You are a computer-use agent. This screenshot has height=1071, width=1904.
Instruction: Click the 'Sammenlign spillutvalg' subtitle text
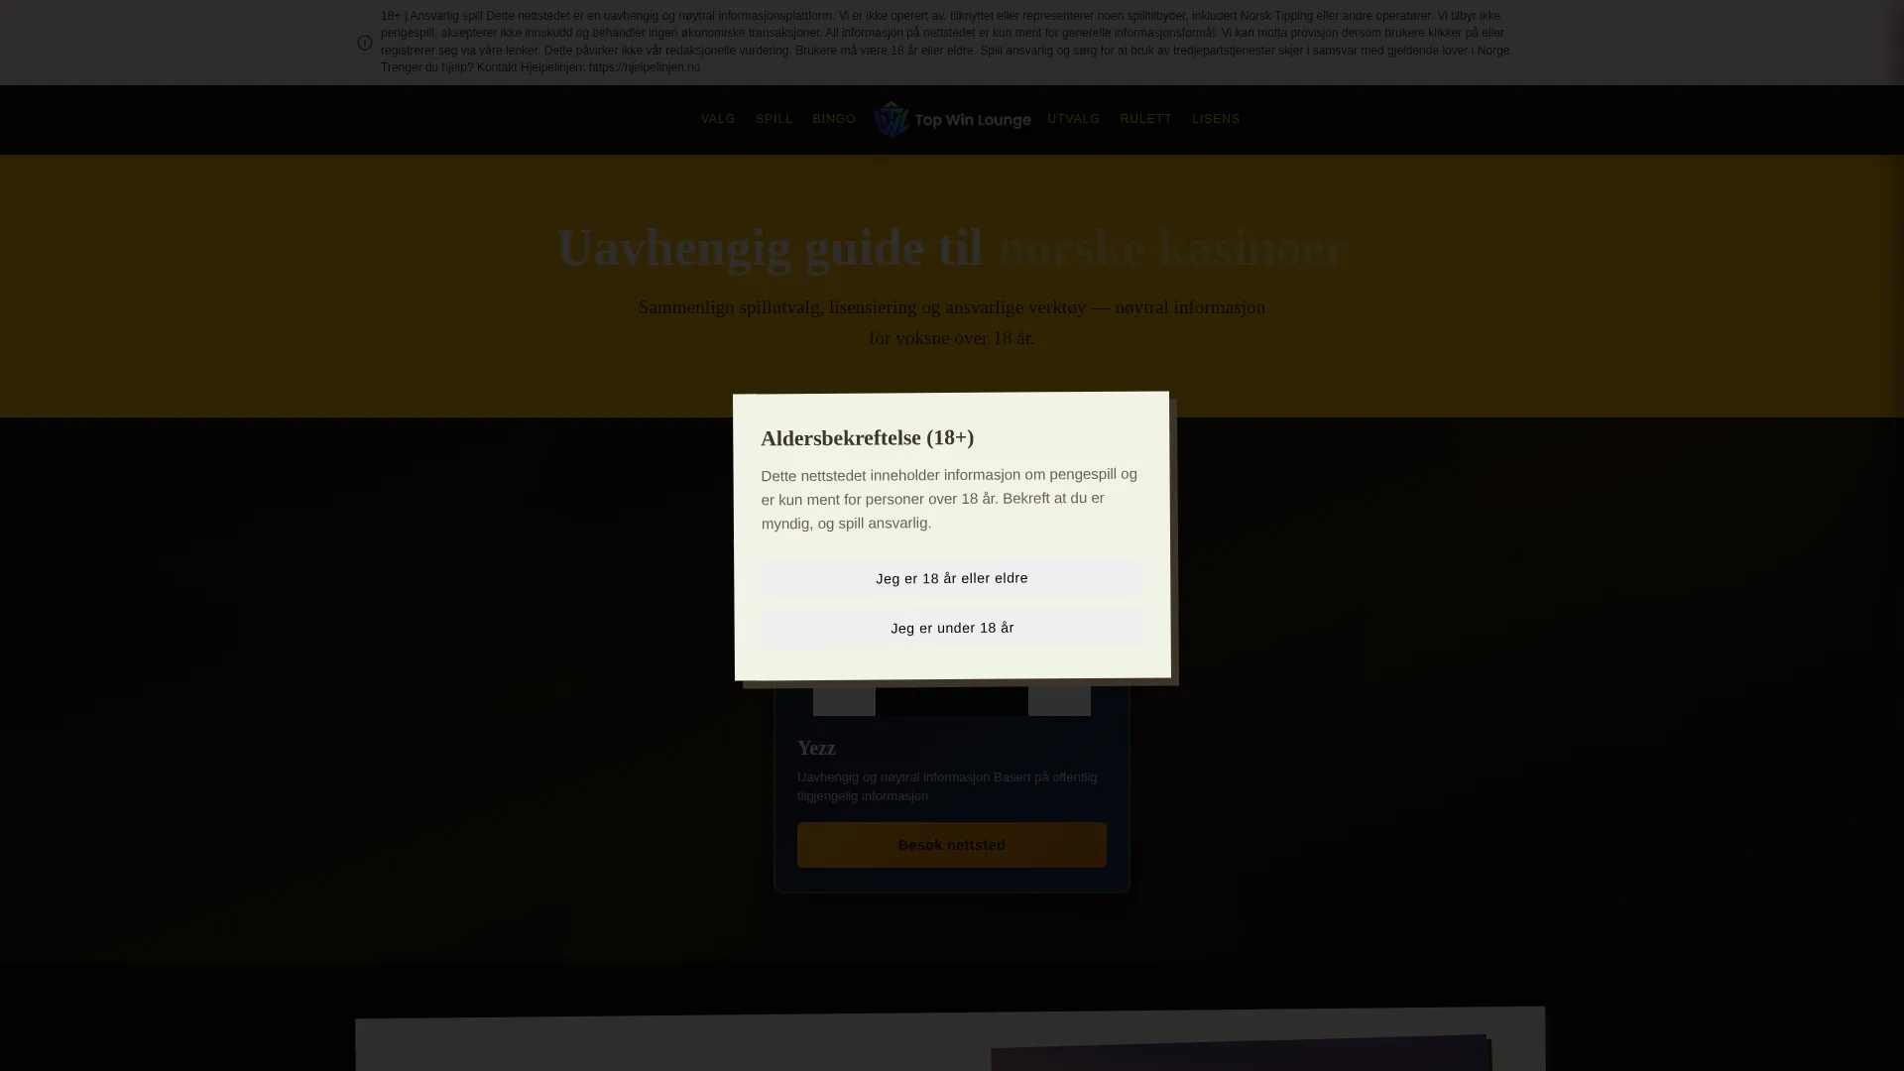pyautogui.click(x=951, y=322)
